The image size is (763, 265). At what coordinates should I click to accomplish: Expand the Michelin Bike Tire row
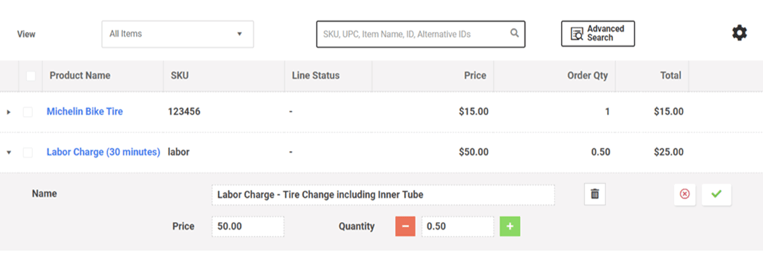(8, 112)
